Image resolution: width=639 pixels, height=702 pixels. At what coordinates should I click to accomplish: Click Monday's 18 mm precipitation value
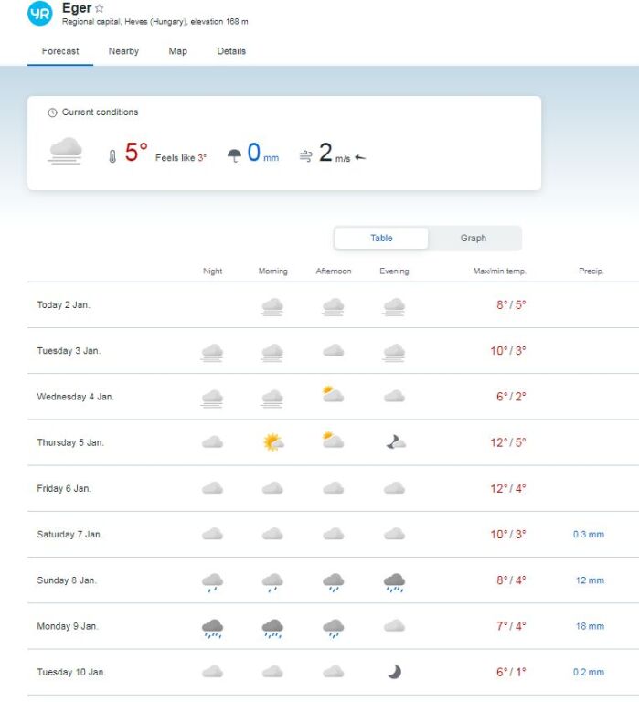point(589,626)
